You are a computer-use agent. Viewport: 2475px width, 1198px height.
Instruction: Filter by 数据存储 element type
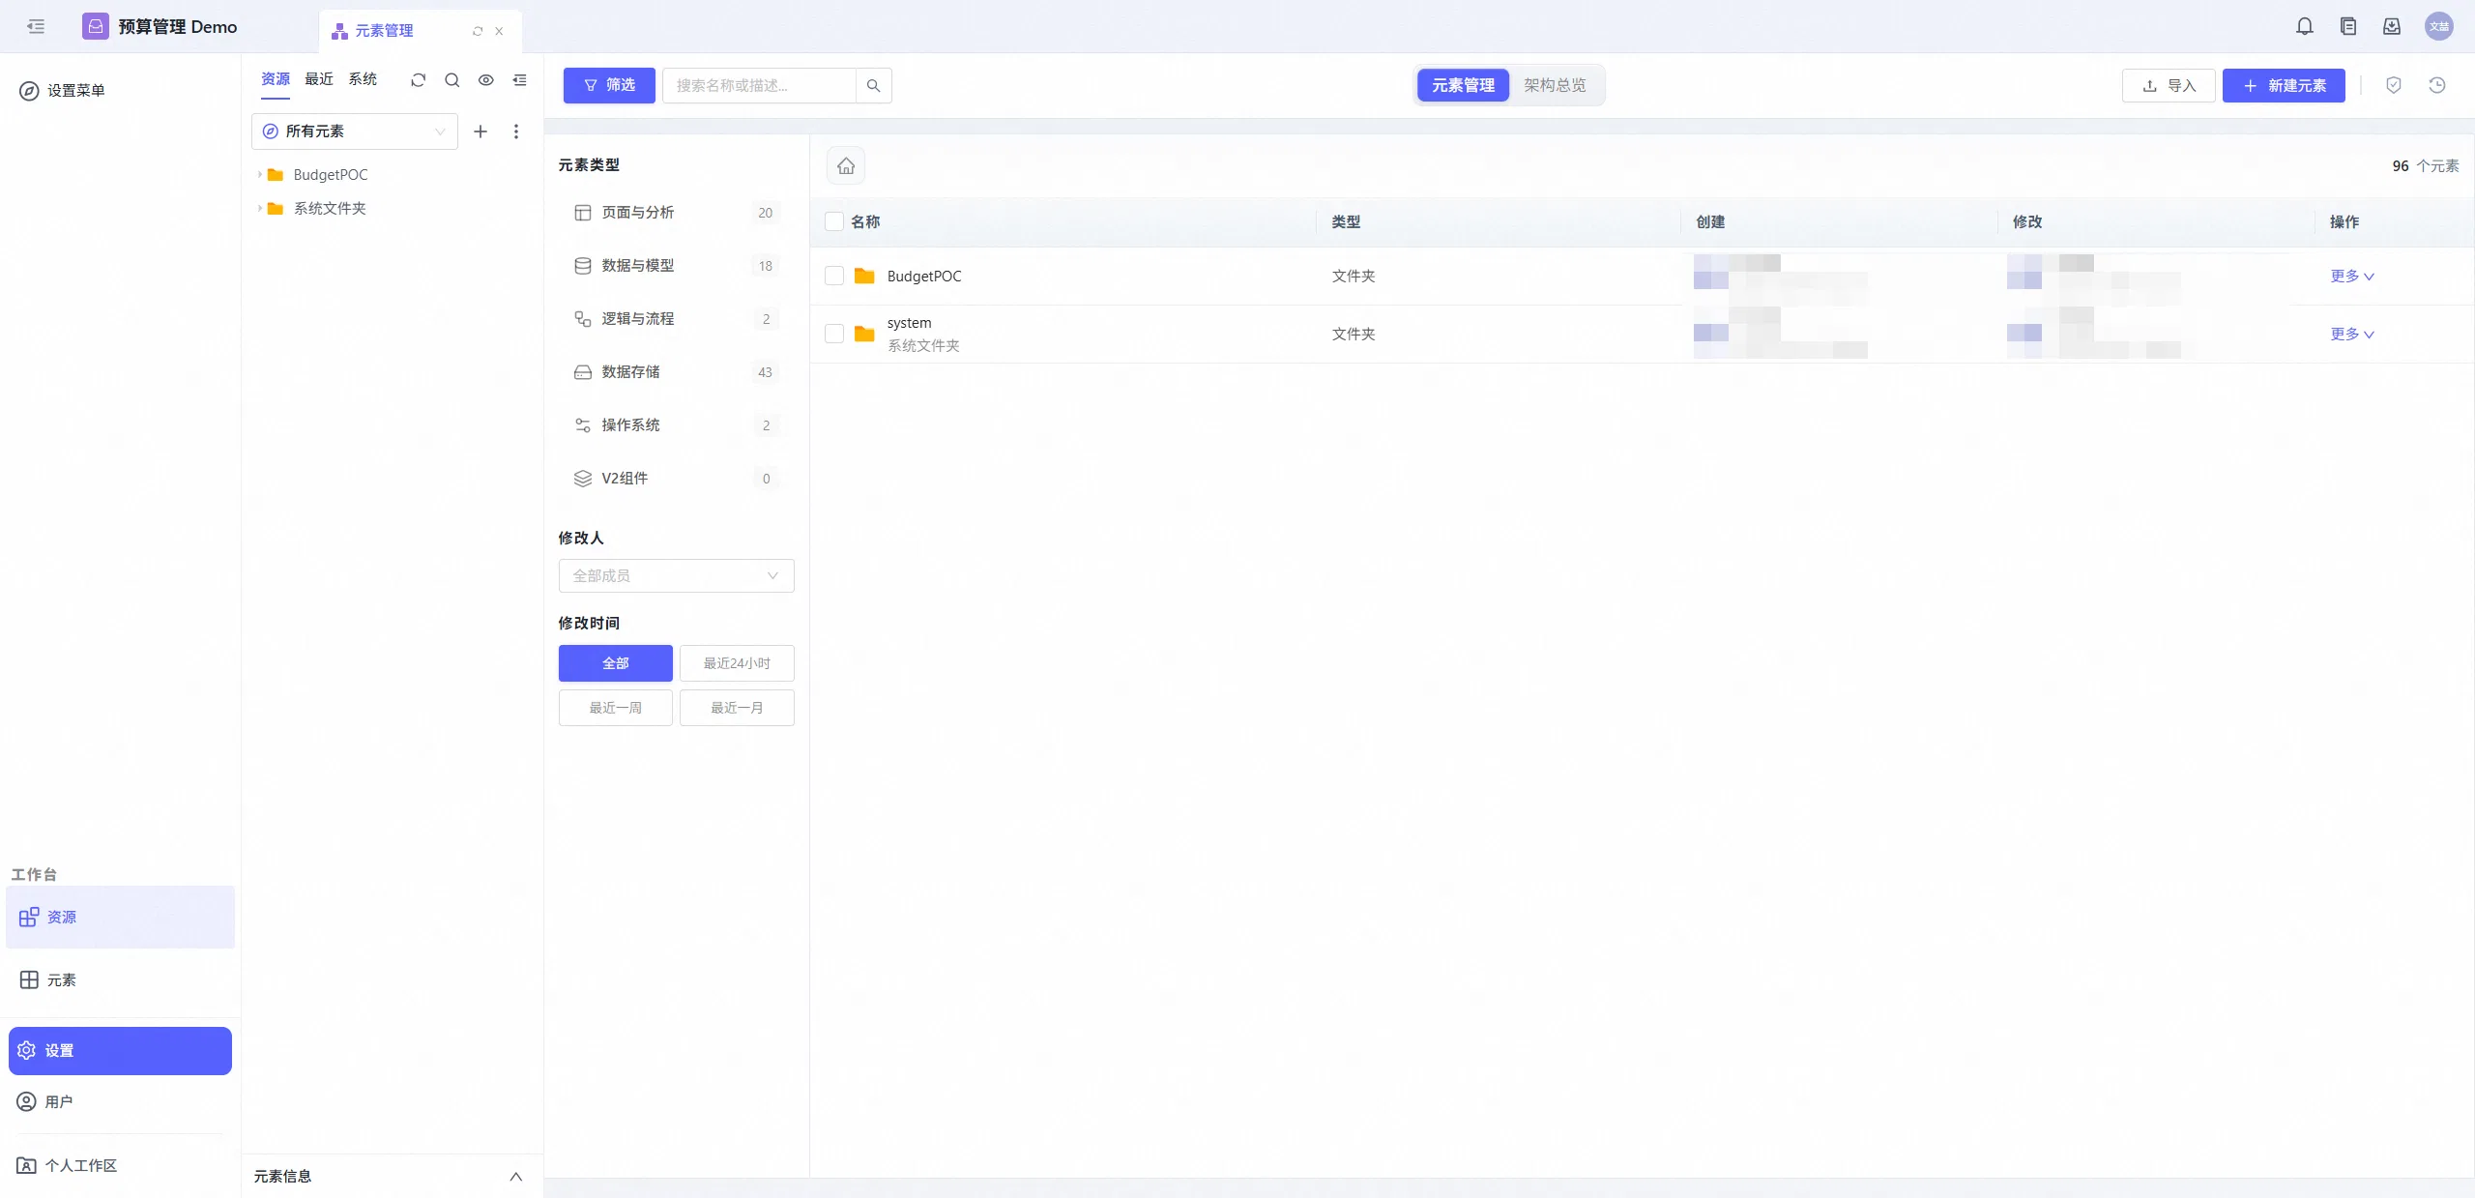point(676,372)
